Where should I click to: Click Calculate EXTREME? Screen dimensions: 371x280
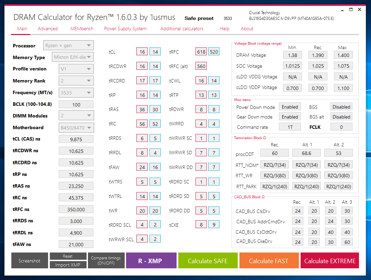pyautogui.click(x=329, y=260)
